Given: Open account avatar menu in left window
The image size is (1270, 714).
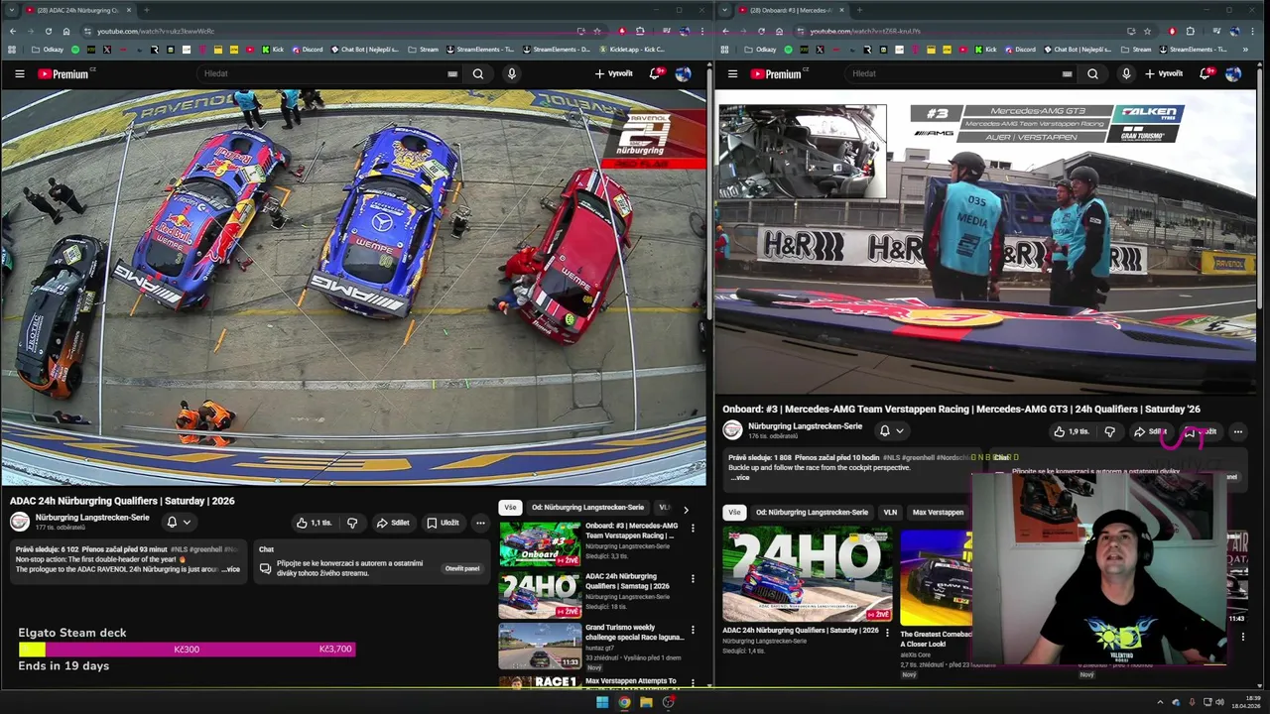Looking at the screenshot, I should 683,73.
